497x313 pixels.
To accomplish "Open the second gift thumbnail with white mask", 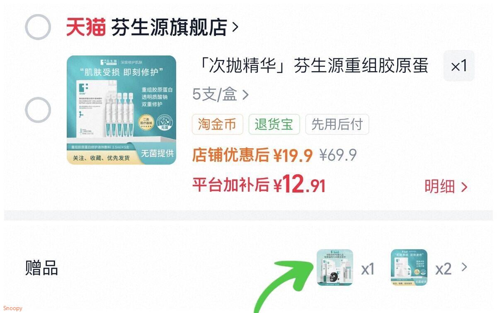I will click(x=409, y=267).
